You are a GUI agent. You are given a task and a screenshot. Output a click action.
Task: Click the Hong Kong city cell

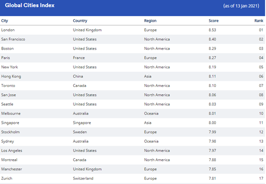pyautogui.click(x=11, y=76)
